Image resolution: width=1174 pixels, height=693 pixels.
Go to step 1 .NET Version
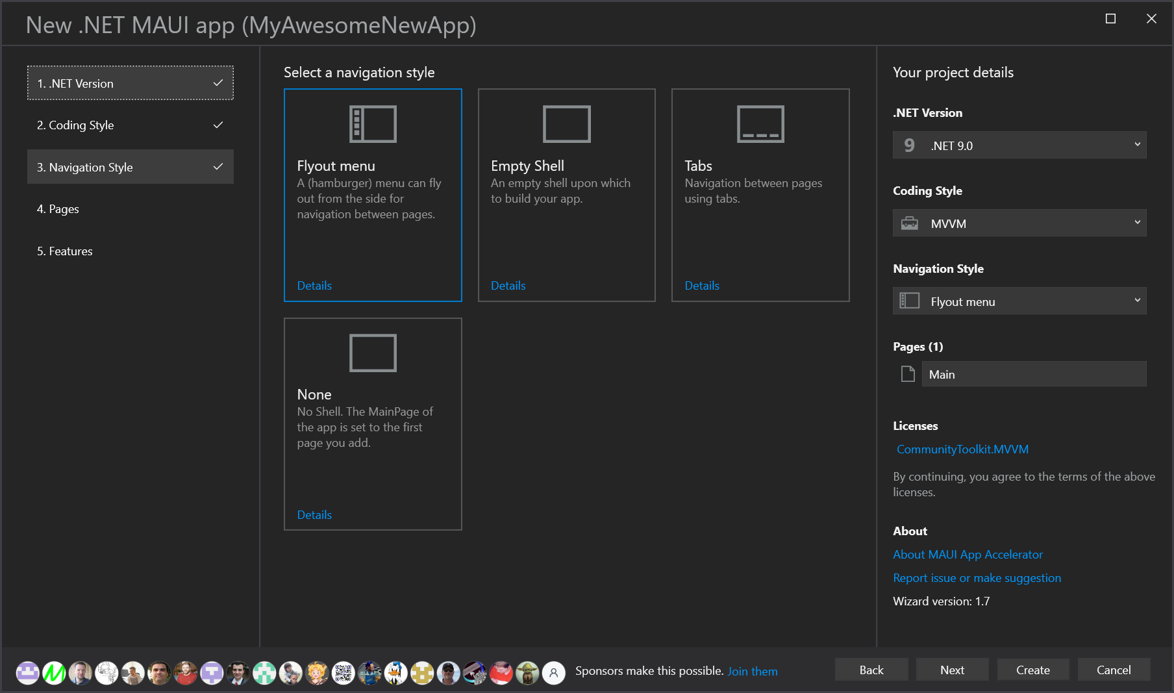tap(131, 83)
